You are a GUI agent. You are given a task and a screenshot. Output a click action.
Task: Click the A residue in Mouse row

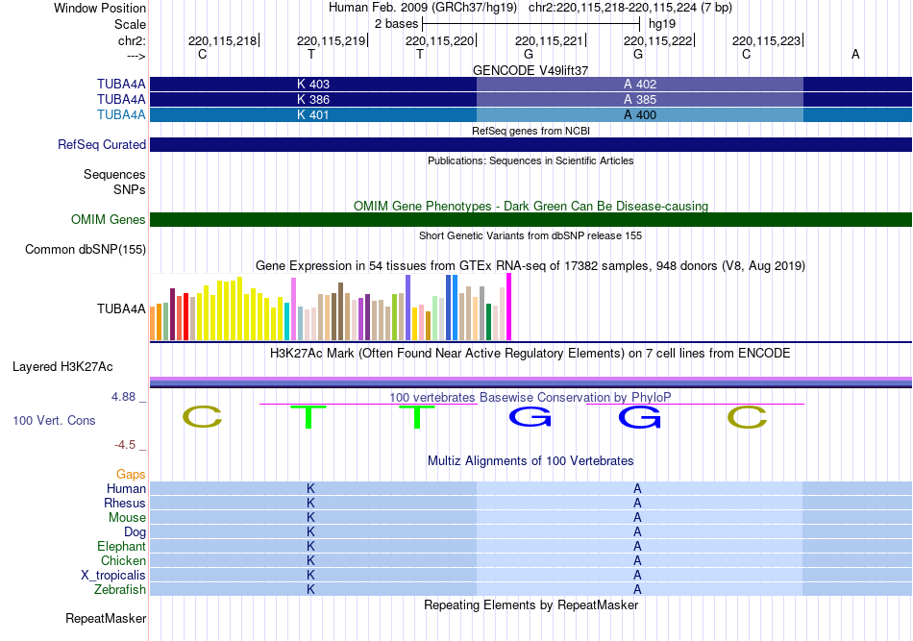637,518
